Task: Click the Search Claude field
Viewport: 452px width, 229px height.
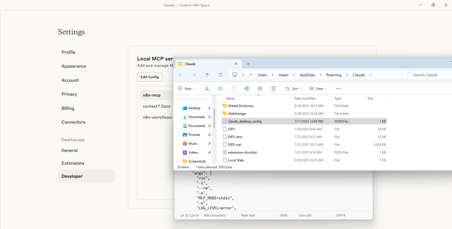Action: click(430, 75)
